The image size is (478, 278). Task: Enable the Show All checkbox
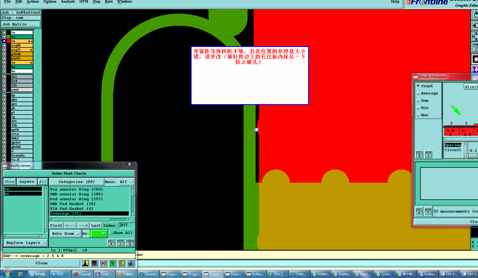[x=111, y=233]
